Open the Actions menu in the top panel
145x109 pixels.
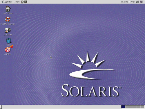17,2
